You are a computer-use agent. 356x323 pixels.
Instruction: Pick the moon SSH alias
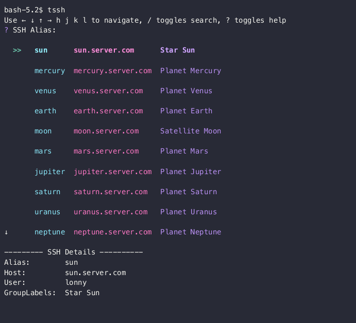click(43, 131)
